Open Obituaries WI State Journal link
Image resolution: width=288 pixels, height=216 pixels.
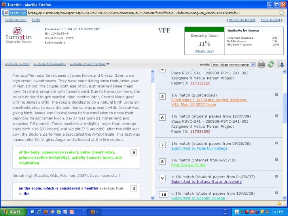click(x=209, y=102)
